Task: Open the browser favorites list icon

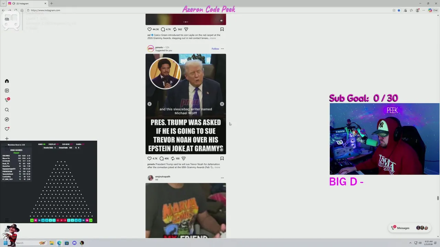Action: (412, 10)
